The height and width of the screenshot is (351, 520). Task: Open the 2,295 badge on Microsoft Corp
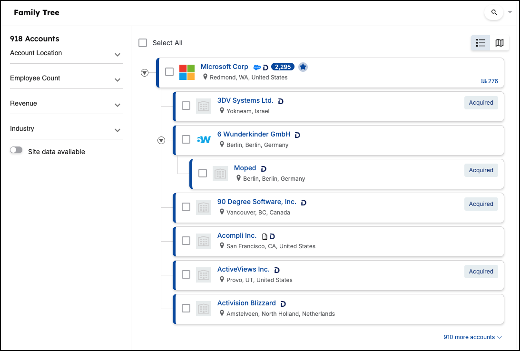[x=283, y=67]
